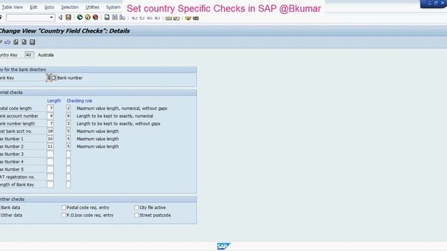Click Bank number length checking rule field
Viewport: 447px width, 251px height.
tap(68, 123)
